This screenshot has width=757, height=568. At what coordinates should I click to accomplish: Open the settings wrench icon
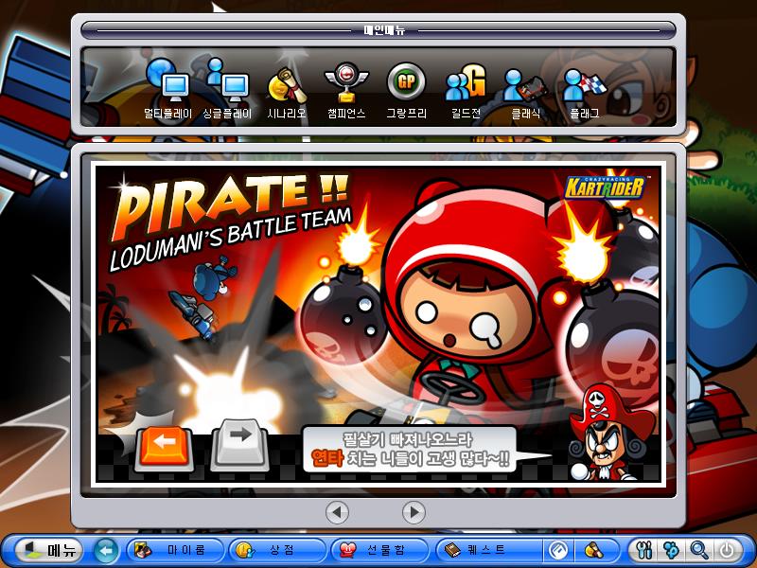pyautogui.click(x=646, y=550)
